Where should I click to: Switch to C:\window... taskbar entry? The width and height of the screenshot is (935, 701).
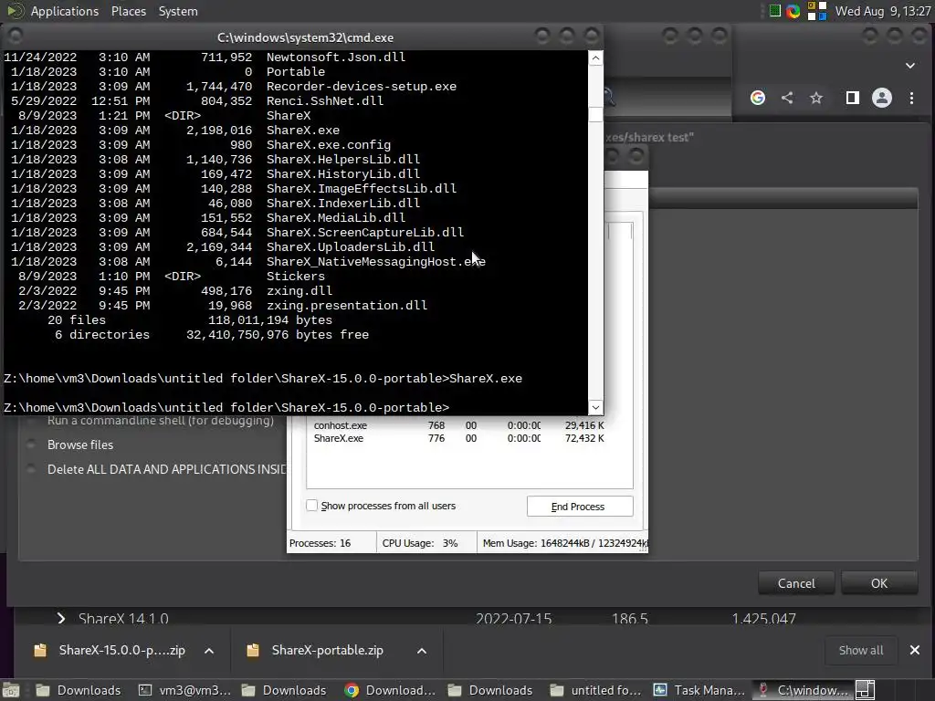click(803, 690)
